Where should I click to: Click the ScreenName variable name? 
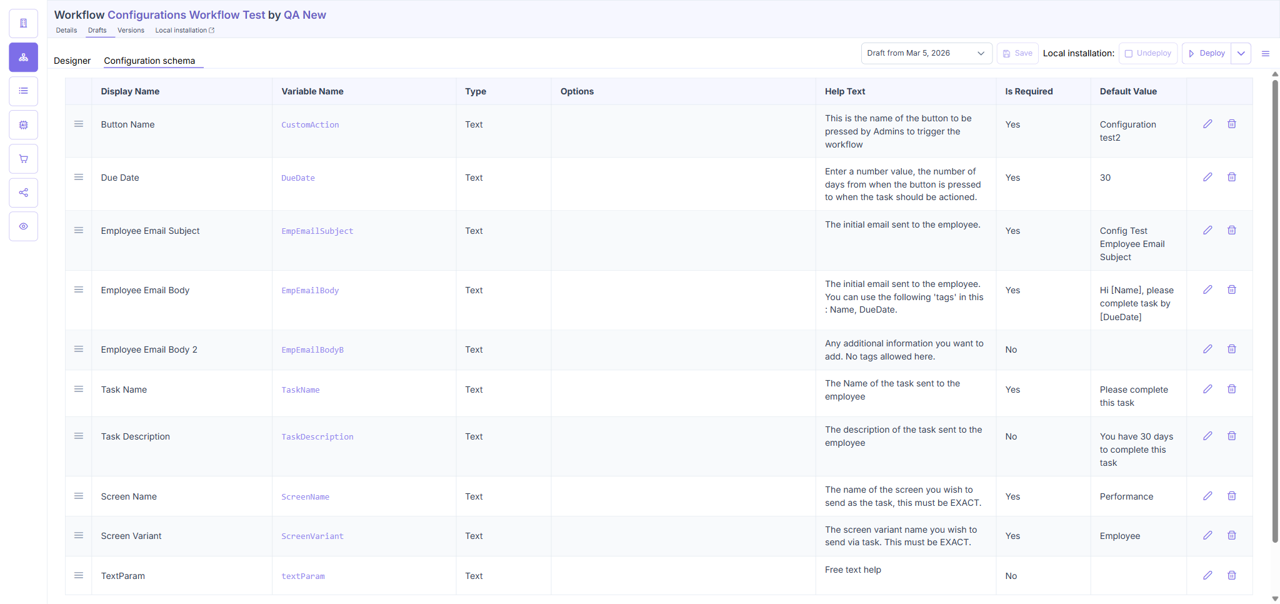click(x=305, y=497)
